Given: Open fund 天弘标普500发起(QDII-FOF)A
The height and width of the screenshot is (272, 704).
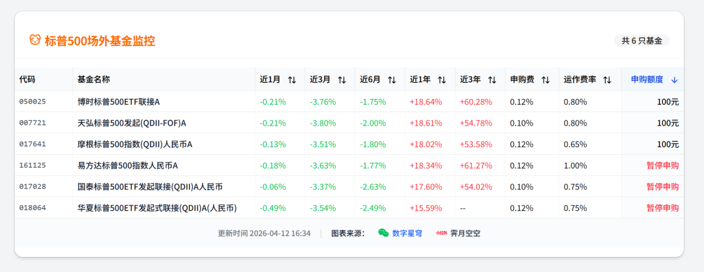Looking at the screenshot, I should (x=132, y=123).
